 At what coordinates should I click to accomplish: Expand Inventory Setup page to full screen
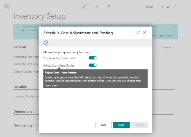tap(174, 6)
